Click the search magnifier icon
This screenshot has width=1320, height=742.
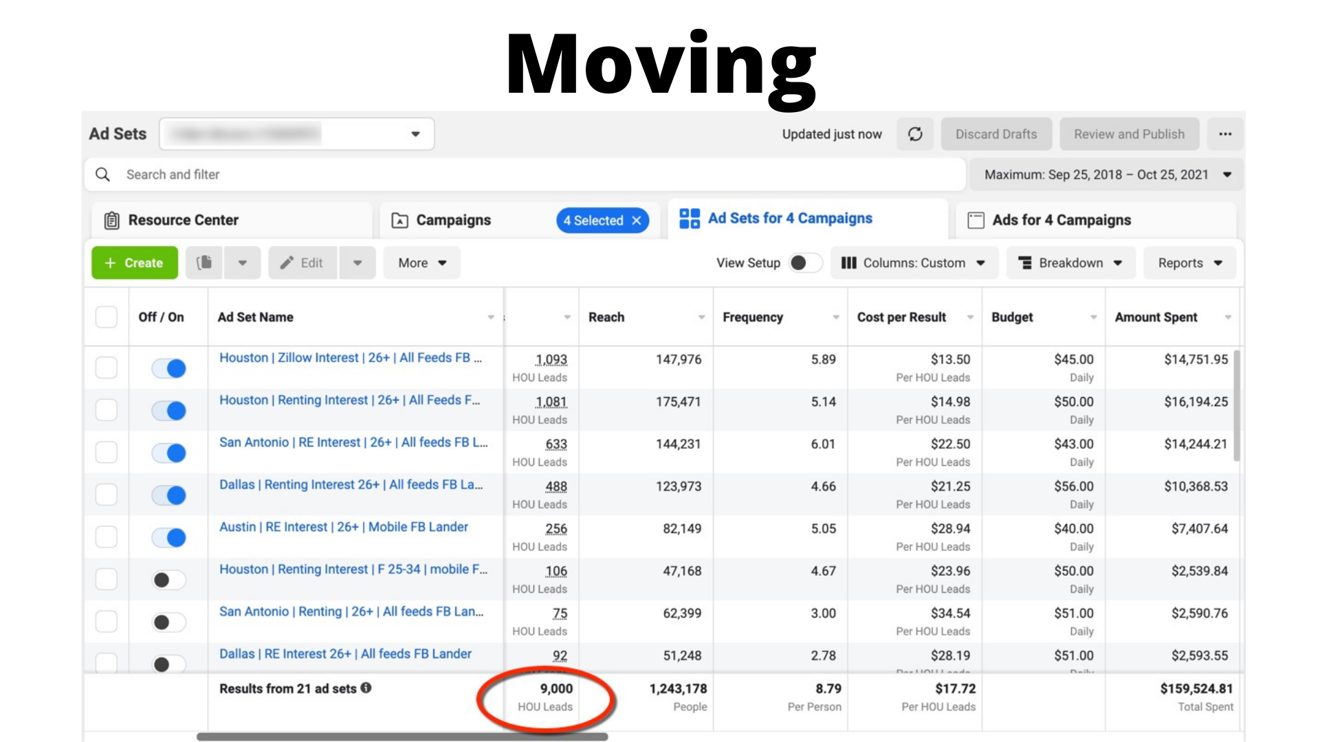[x=102, y=175]
